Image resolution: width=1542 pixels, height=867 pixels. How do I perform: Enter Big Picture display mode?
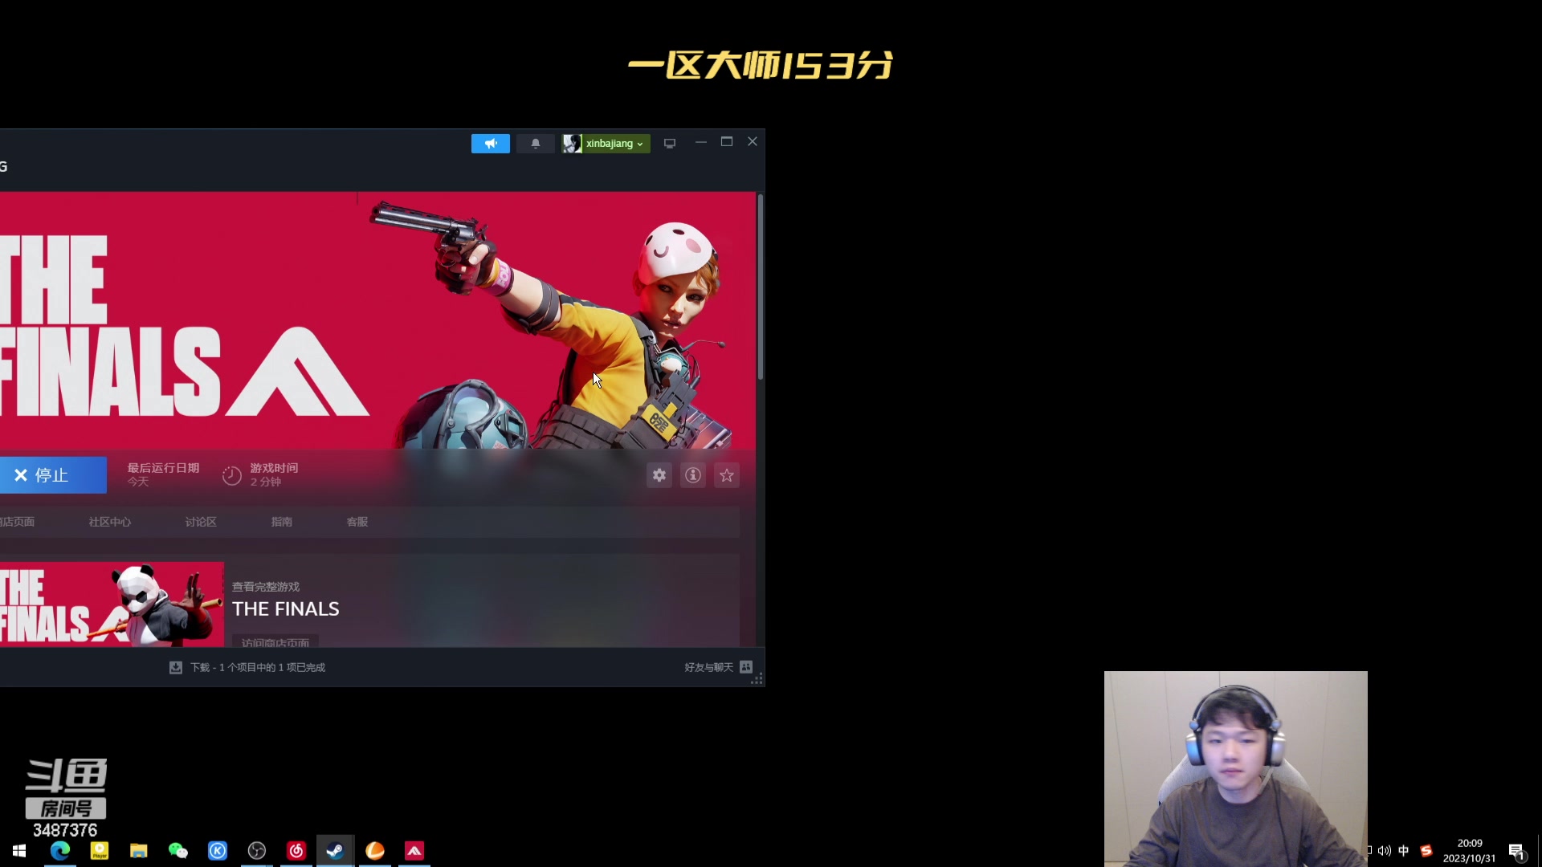pos(670,143)
